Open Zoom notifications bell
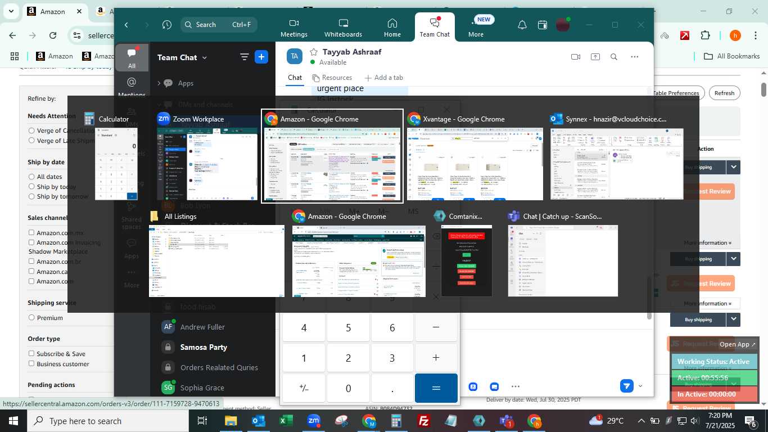 pos(522,25)
